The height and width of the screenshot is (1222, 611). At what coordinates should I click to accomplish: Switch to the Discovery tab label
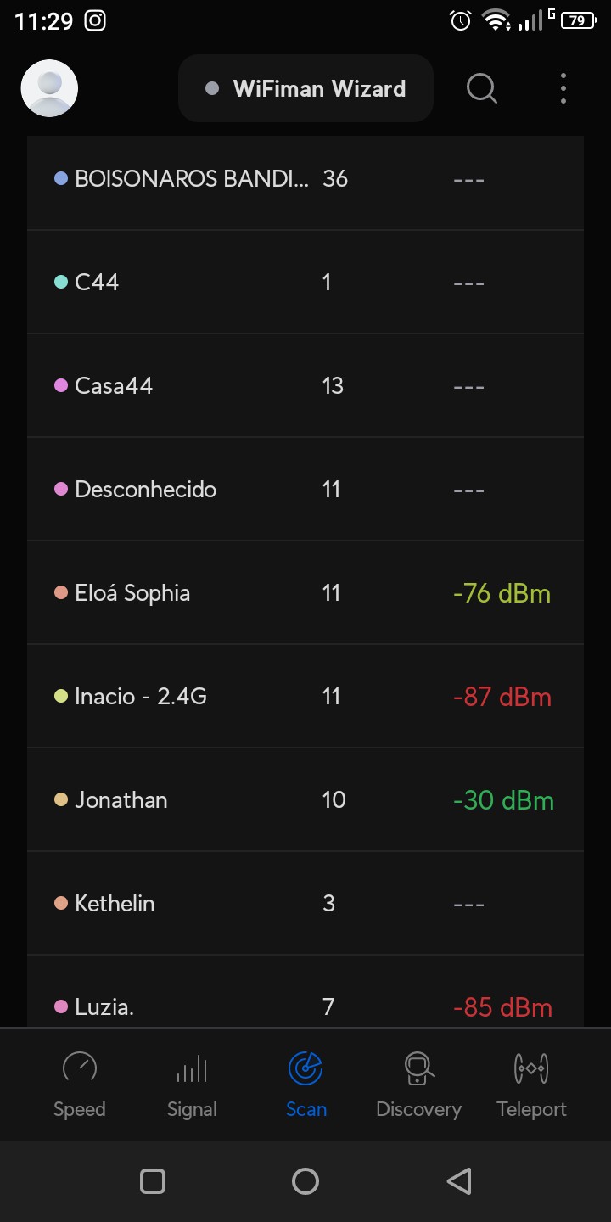click(x=418, y=1109)
